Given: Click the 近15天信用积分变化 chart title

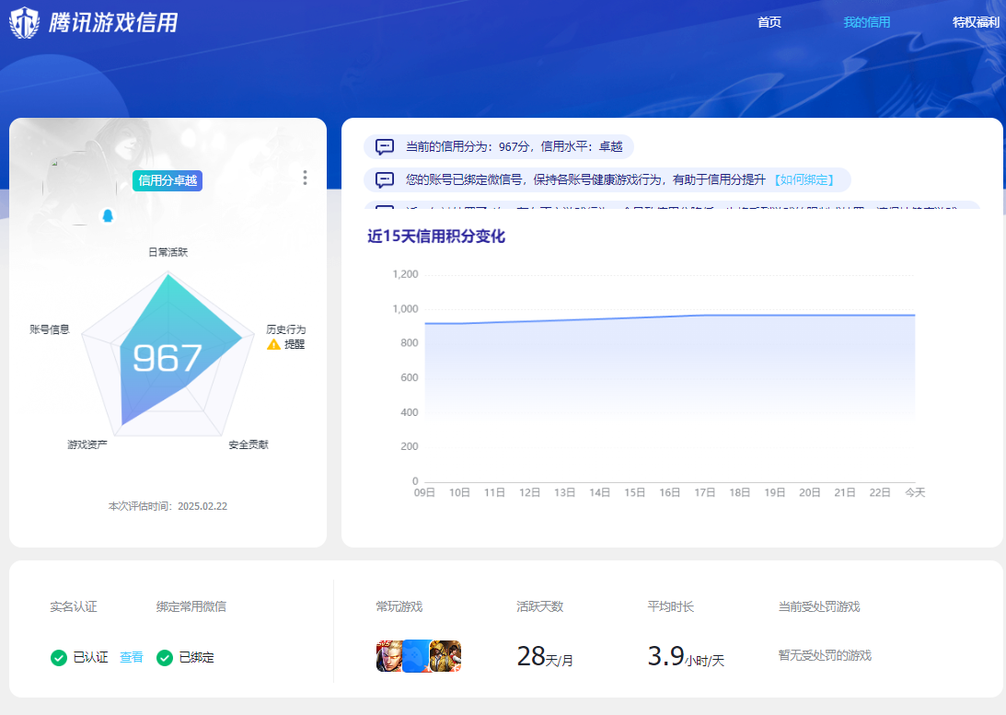Looking at the screenshot, I should tap(436, 236).
